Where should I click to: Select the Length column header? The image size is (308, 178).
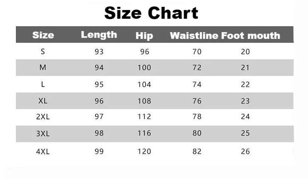coord(99,35)
